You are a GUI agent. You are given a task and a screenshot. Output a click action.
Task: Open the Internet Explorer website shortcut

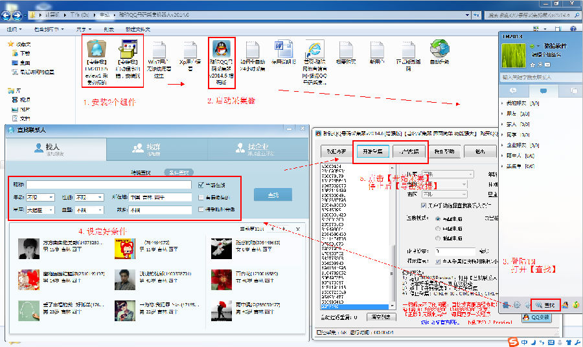(315, 49)
